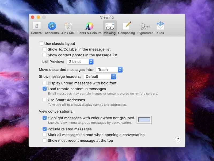This screenshot has width=214, height=161.
Task: Open the List Preview dropdown
Action: (80, 61)
